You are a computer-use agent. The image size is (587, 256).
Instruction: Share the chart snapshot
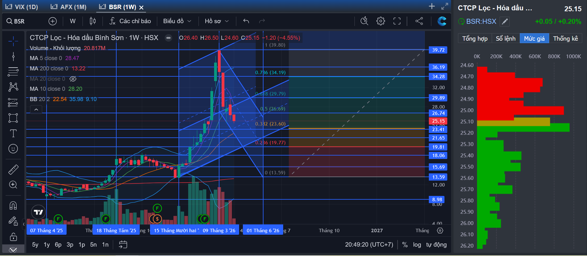(x=419, y=21)
